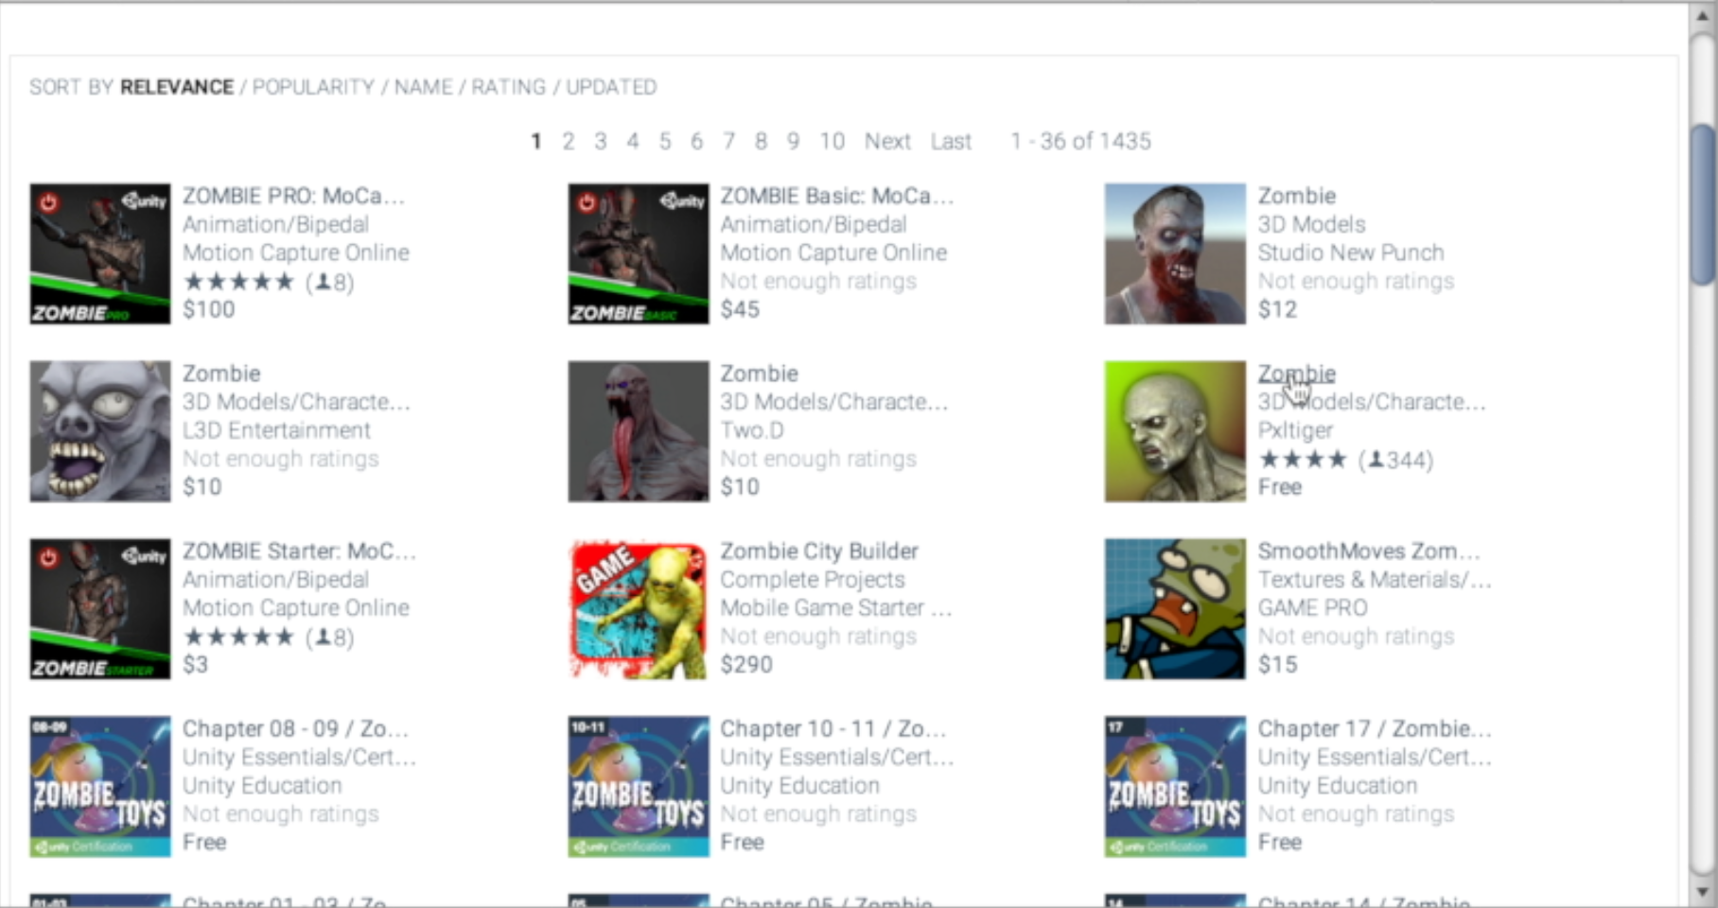Click Motion Capture Online publisher under ZOMBIE Basic
This screenshot has width=1718, height=908.
(833, 253)
